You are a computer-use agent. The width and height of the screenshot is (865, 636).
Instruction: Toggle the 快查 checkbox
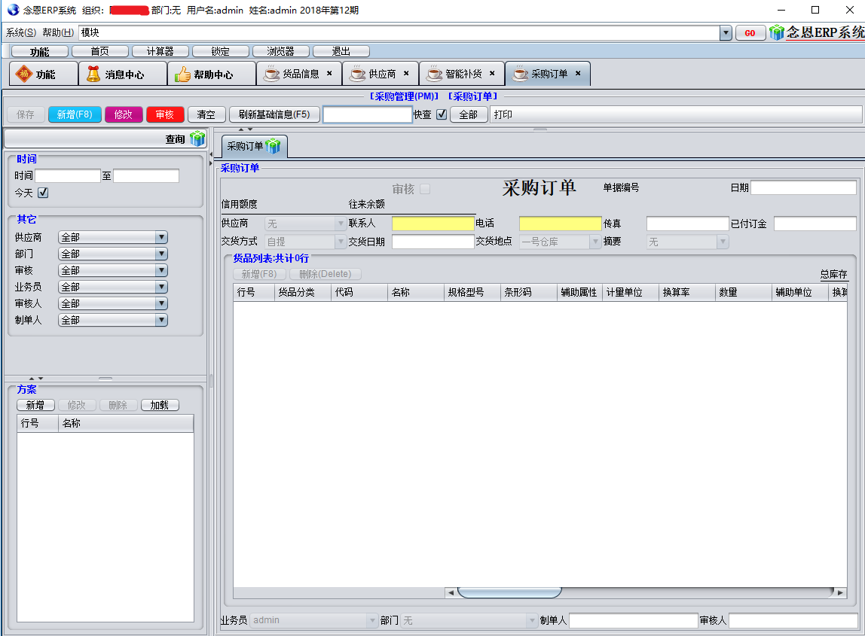442,114
